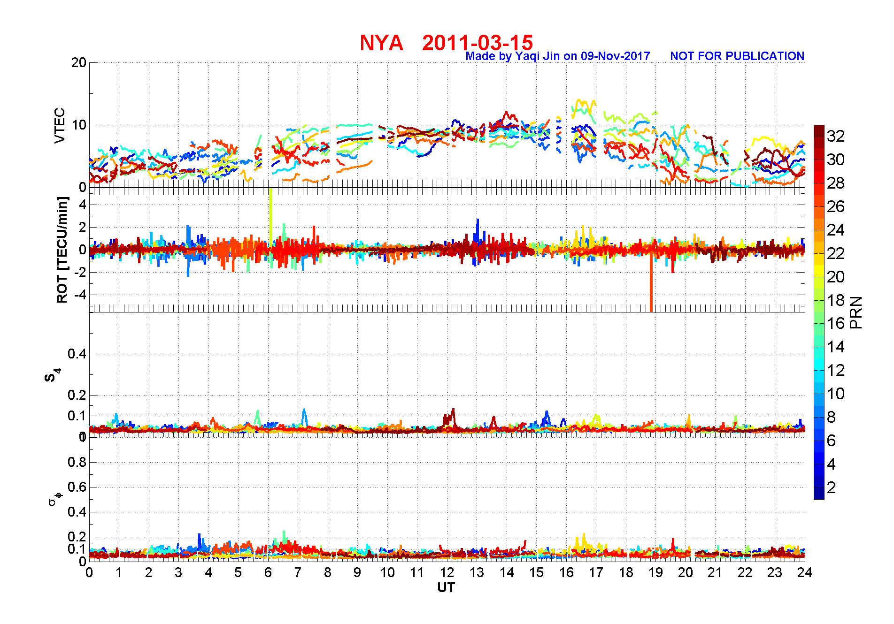Viewport: 894px width, 624px height.
Task: Click the S4 axis label
Action: tap(52, 375)
